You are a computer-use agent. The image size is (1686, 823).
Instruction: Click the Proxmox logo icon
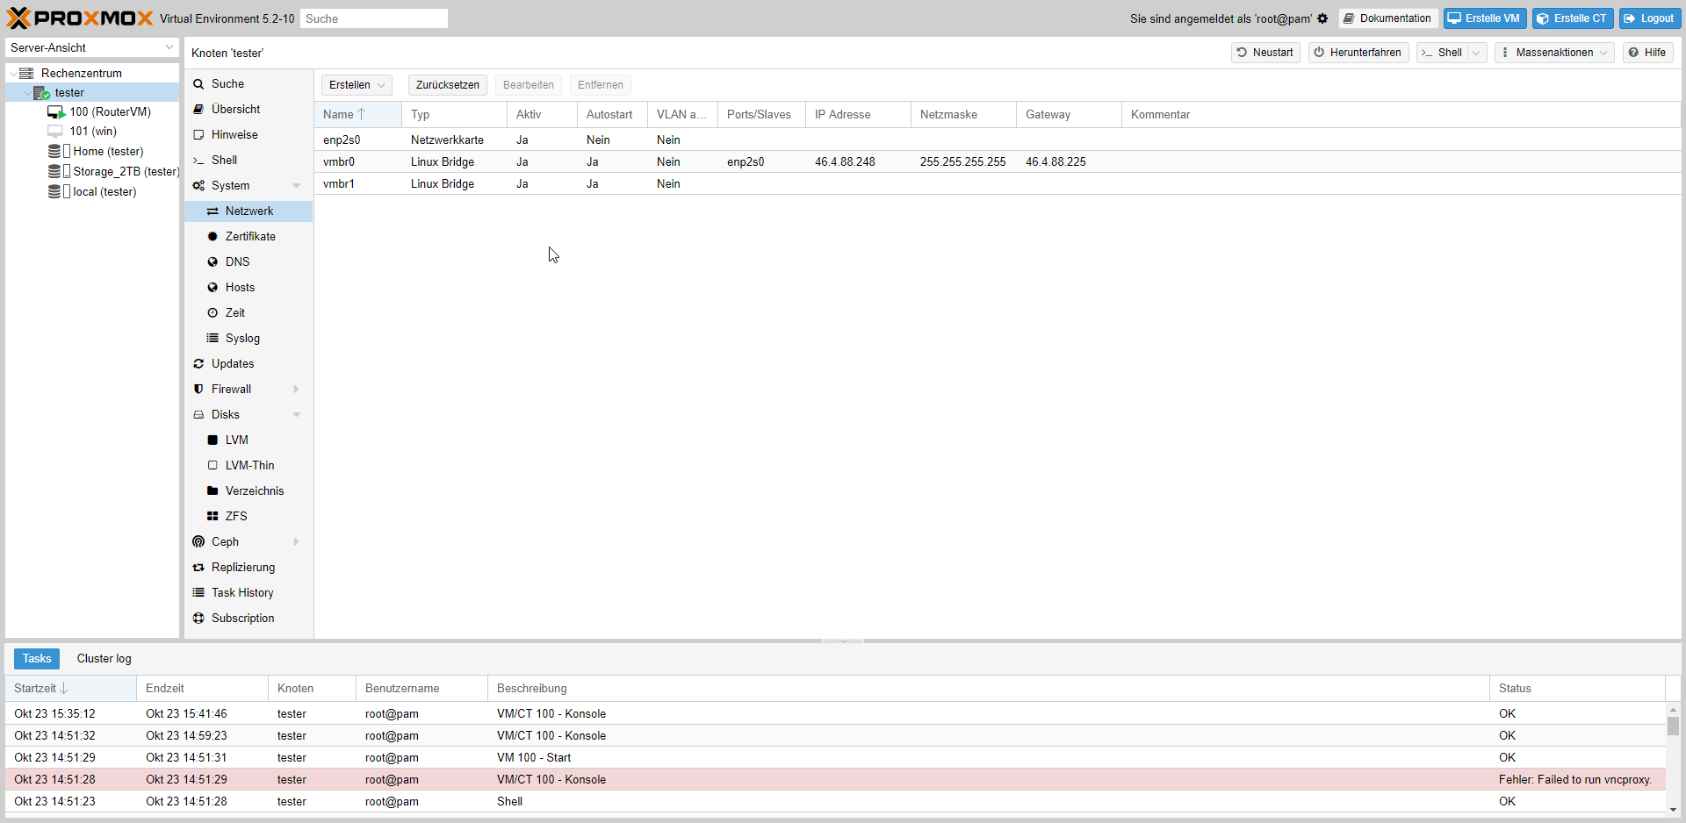(18, 18)
